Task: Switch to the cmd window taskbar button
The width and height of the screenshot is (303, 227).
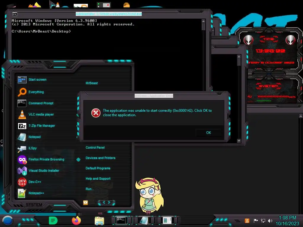Action: click(x=121, y=220)
